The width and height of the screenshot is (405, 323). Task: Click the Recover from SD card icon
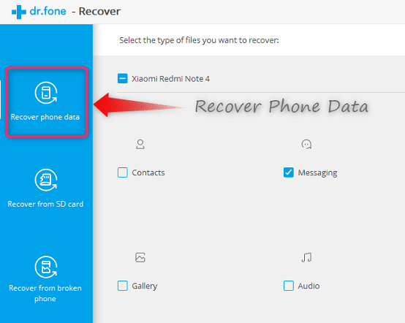[46, 180]
